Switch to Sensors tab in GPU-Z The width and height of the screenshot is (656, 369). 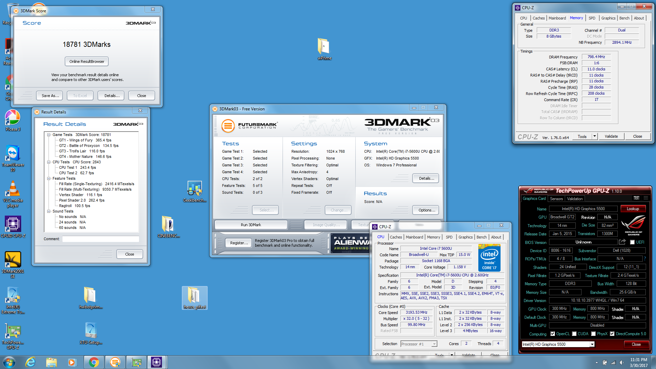[556, 199]
